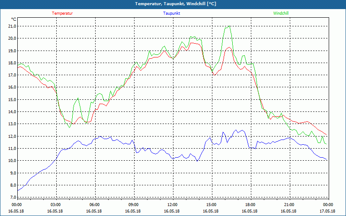This screenshot has width=346, height=216.
Task: Click the green Windchill legend label
Action: click(x=280, y=13)
